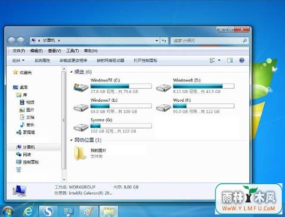Click 卸载或更改程序 in the toolbar
This screenshot has width=285, height=217.
tap(74, 60)
